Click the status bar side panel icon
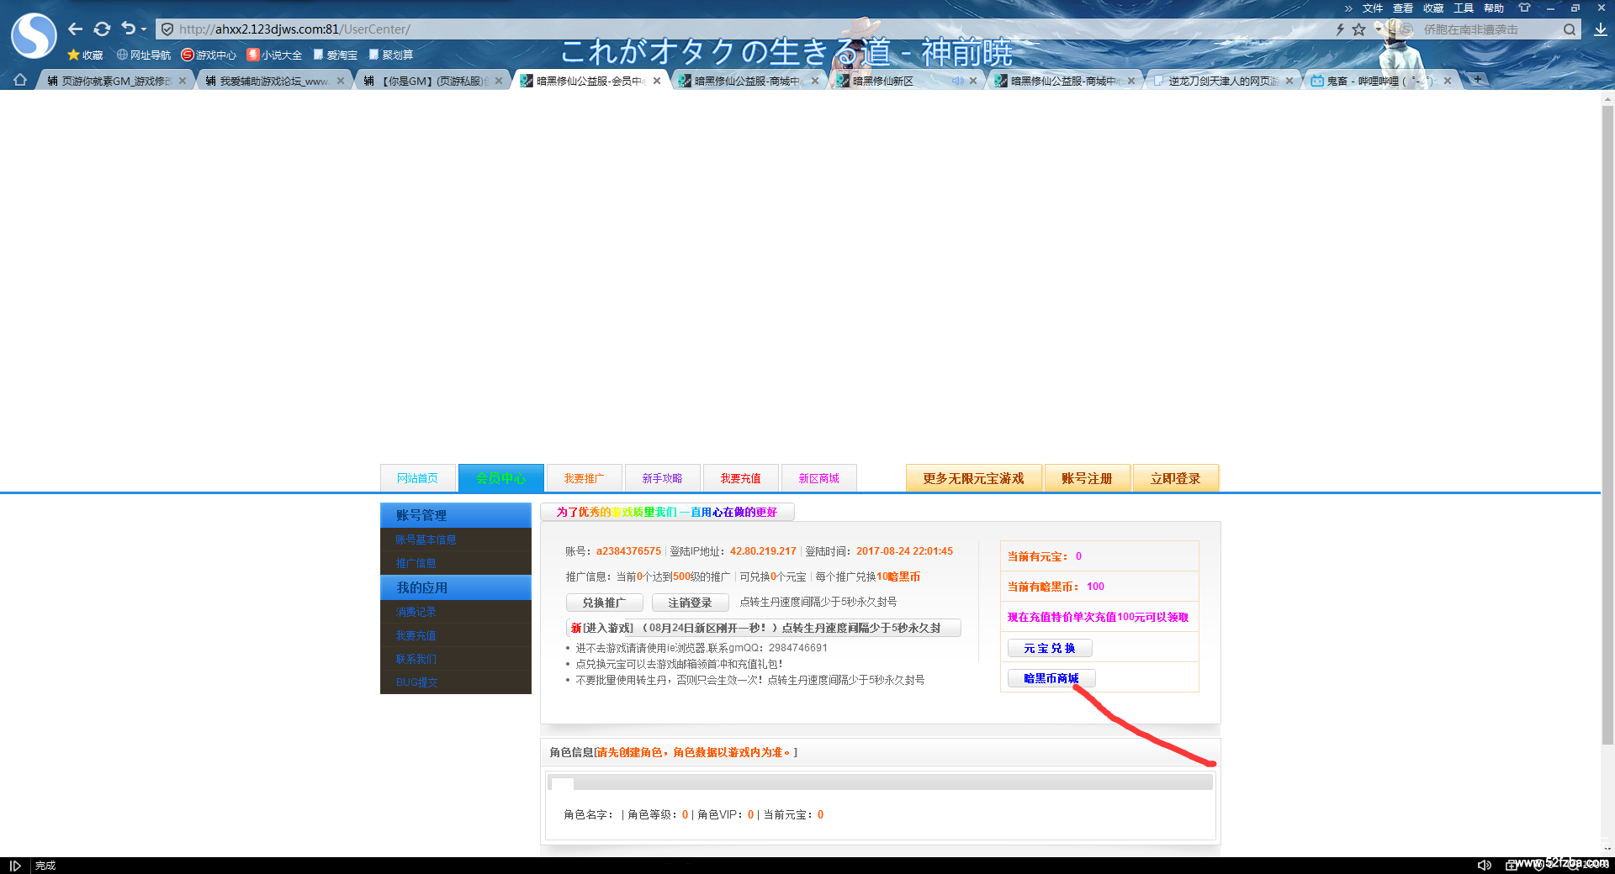Viewport: 1615px width, 874px height. coord(15,866)
